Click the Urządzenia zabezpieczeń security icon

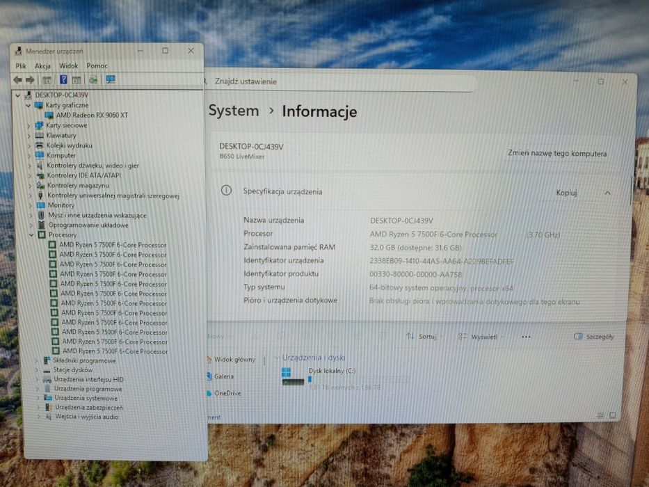click(49, 408)
